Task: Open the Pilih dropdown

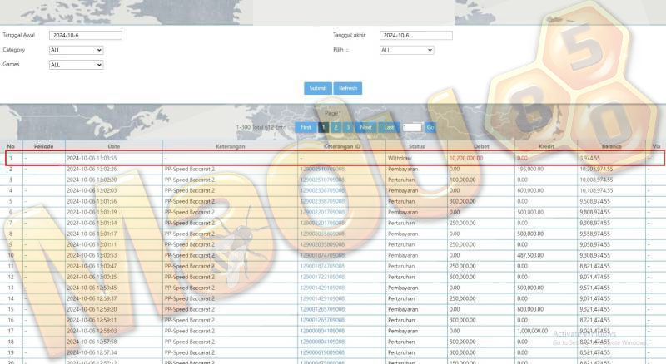Action: [406, 50]
